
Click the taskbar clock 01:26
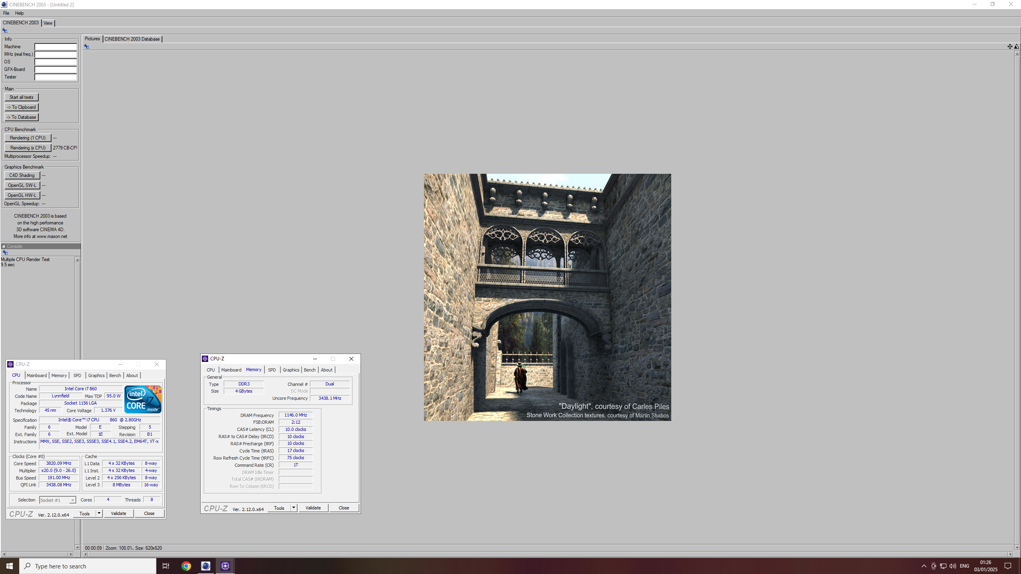pos(986,562)
